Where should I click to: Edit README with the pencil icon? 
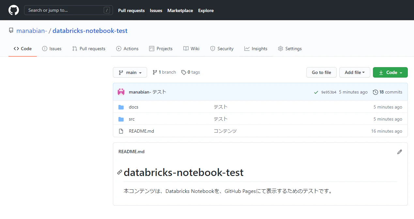click(x=400, y=152)
